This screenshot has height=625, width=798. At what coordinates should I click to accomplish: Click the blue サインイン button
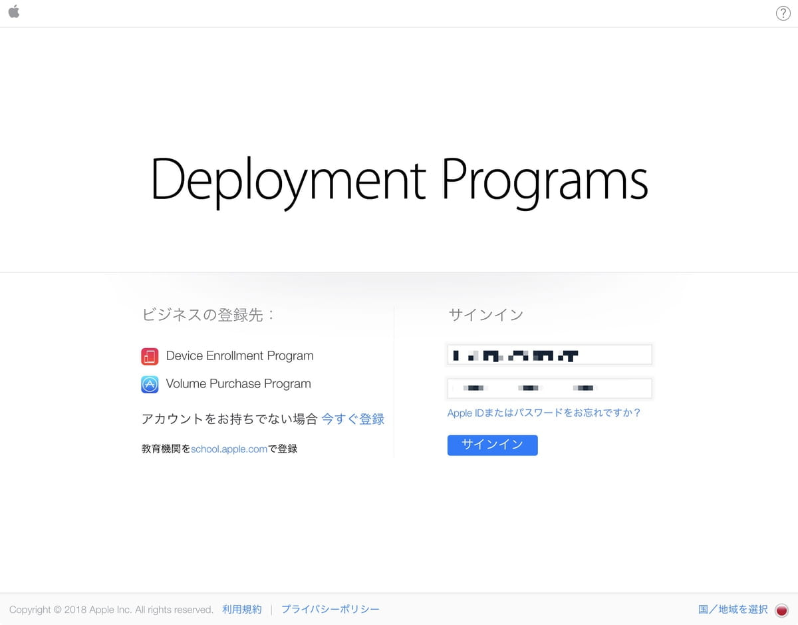click(x=493, y=445)
